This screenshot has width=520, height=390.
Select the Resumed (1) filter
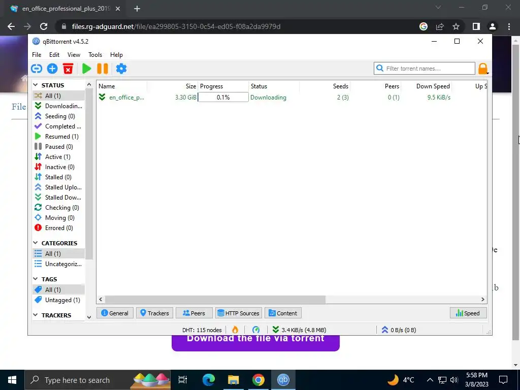[58, 136]
